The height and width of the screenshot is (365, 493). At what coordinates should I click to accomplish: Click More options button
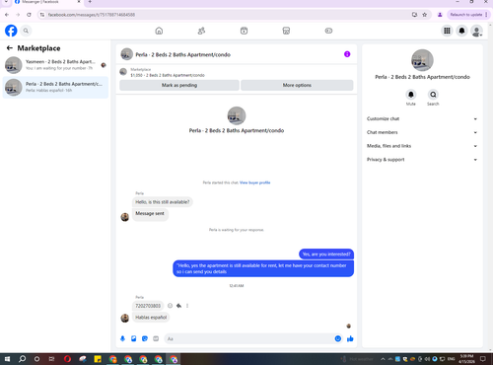coord(297,85)
